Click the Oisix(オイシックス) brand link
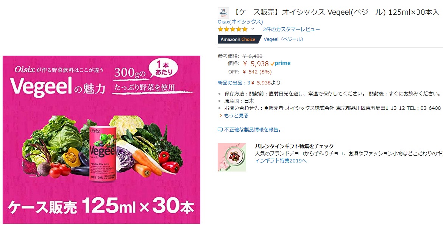 (x=240, y=22)
